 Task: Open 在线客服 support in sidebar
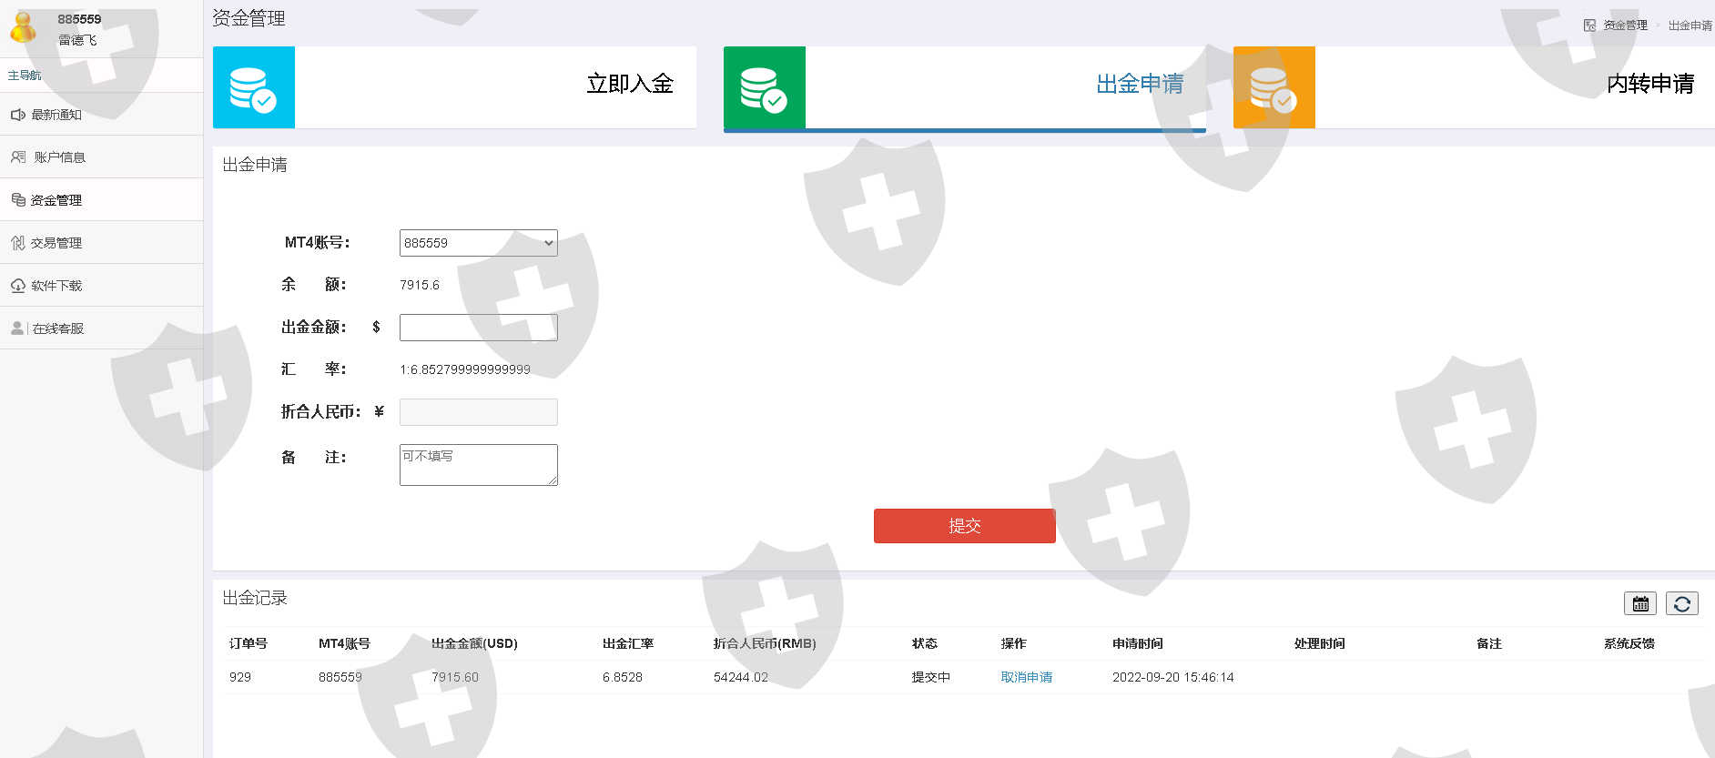point(57,328)
